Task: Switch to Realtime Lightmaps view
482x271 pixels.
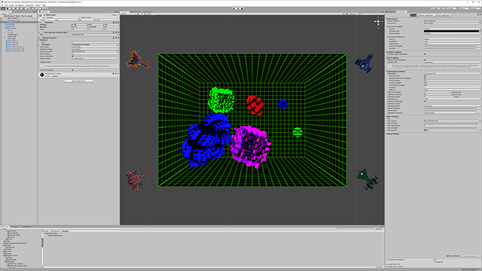Action: coord(426,15)
